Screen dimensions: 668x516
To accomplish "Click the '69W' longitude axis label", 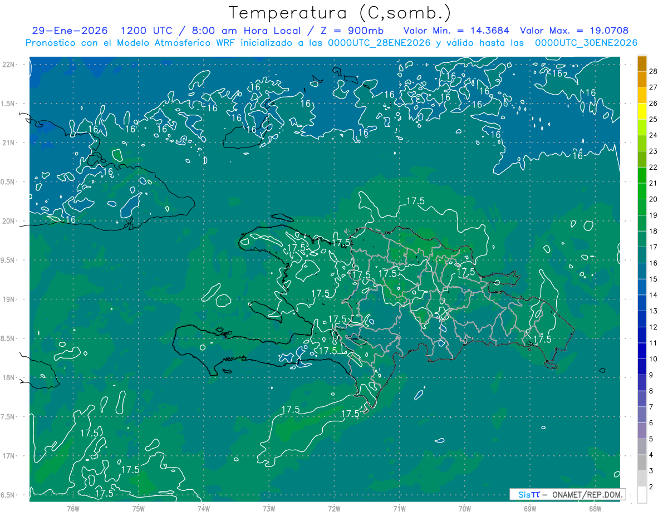I will point(530,509).
